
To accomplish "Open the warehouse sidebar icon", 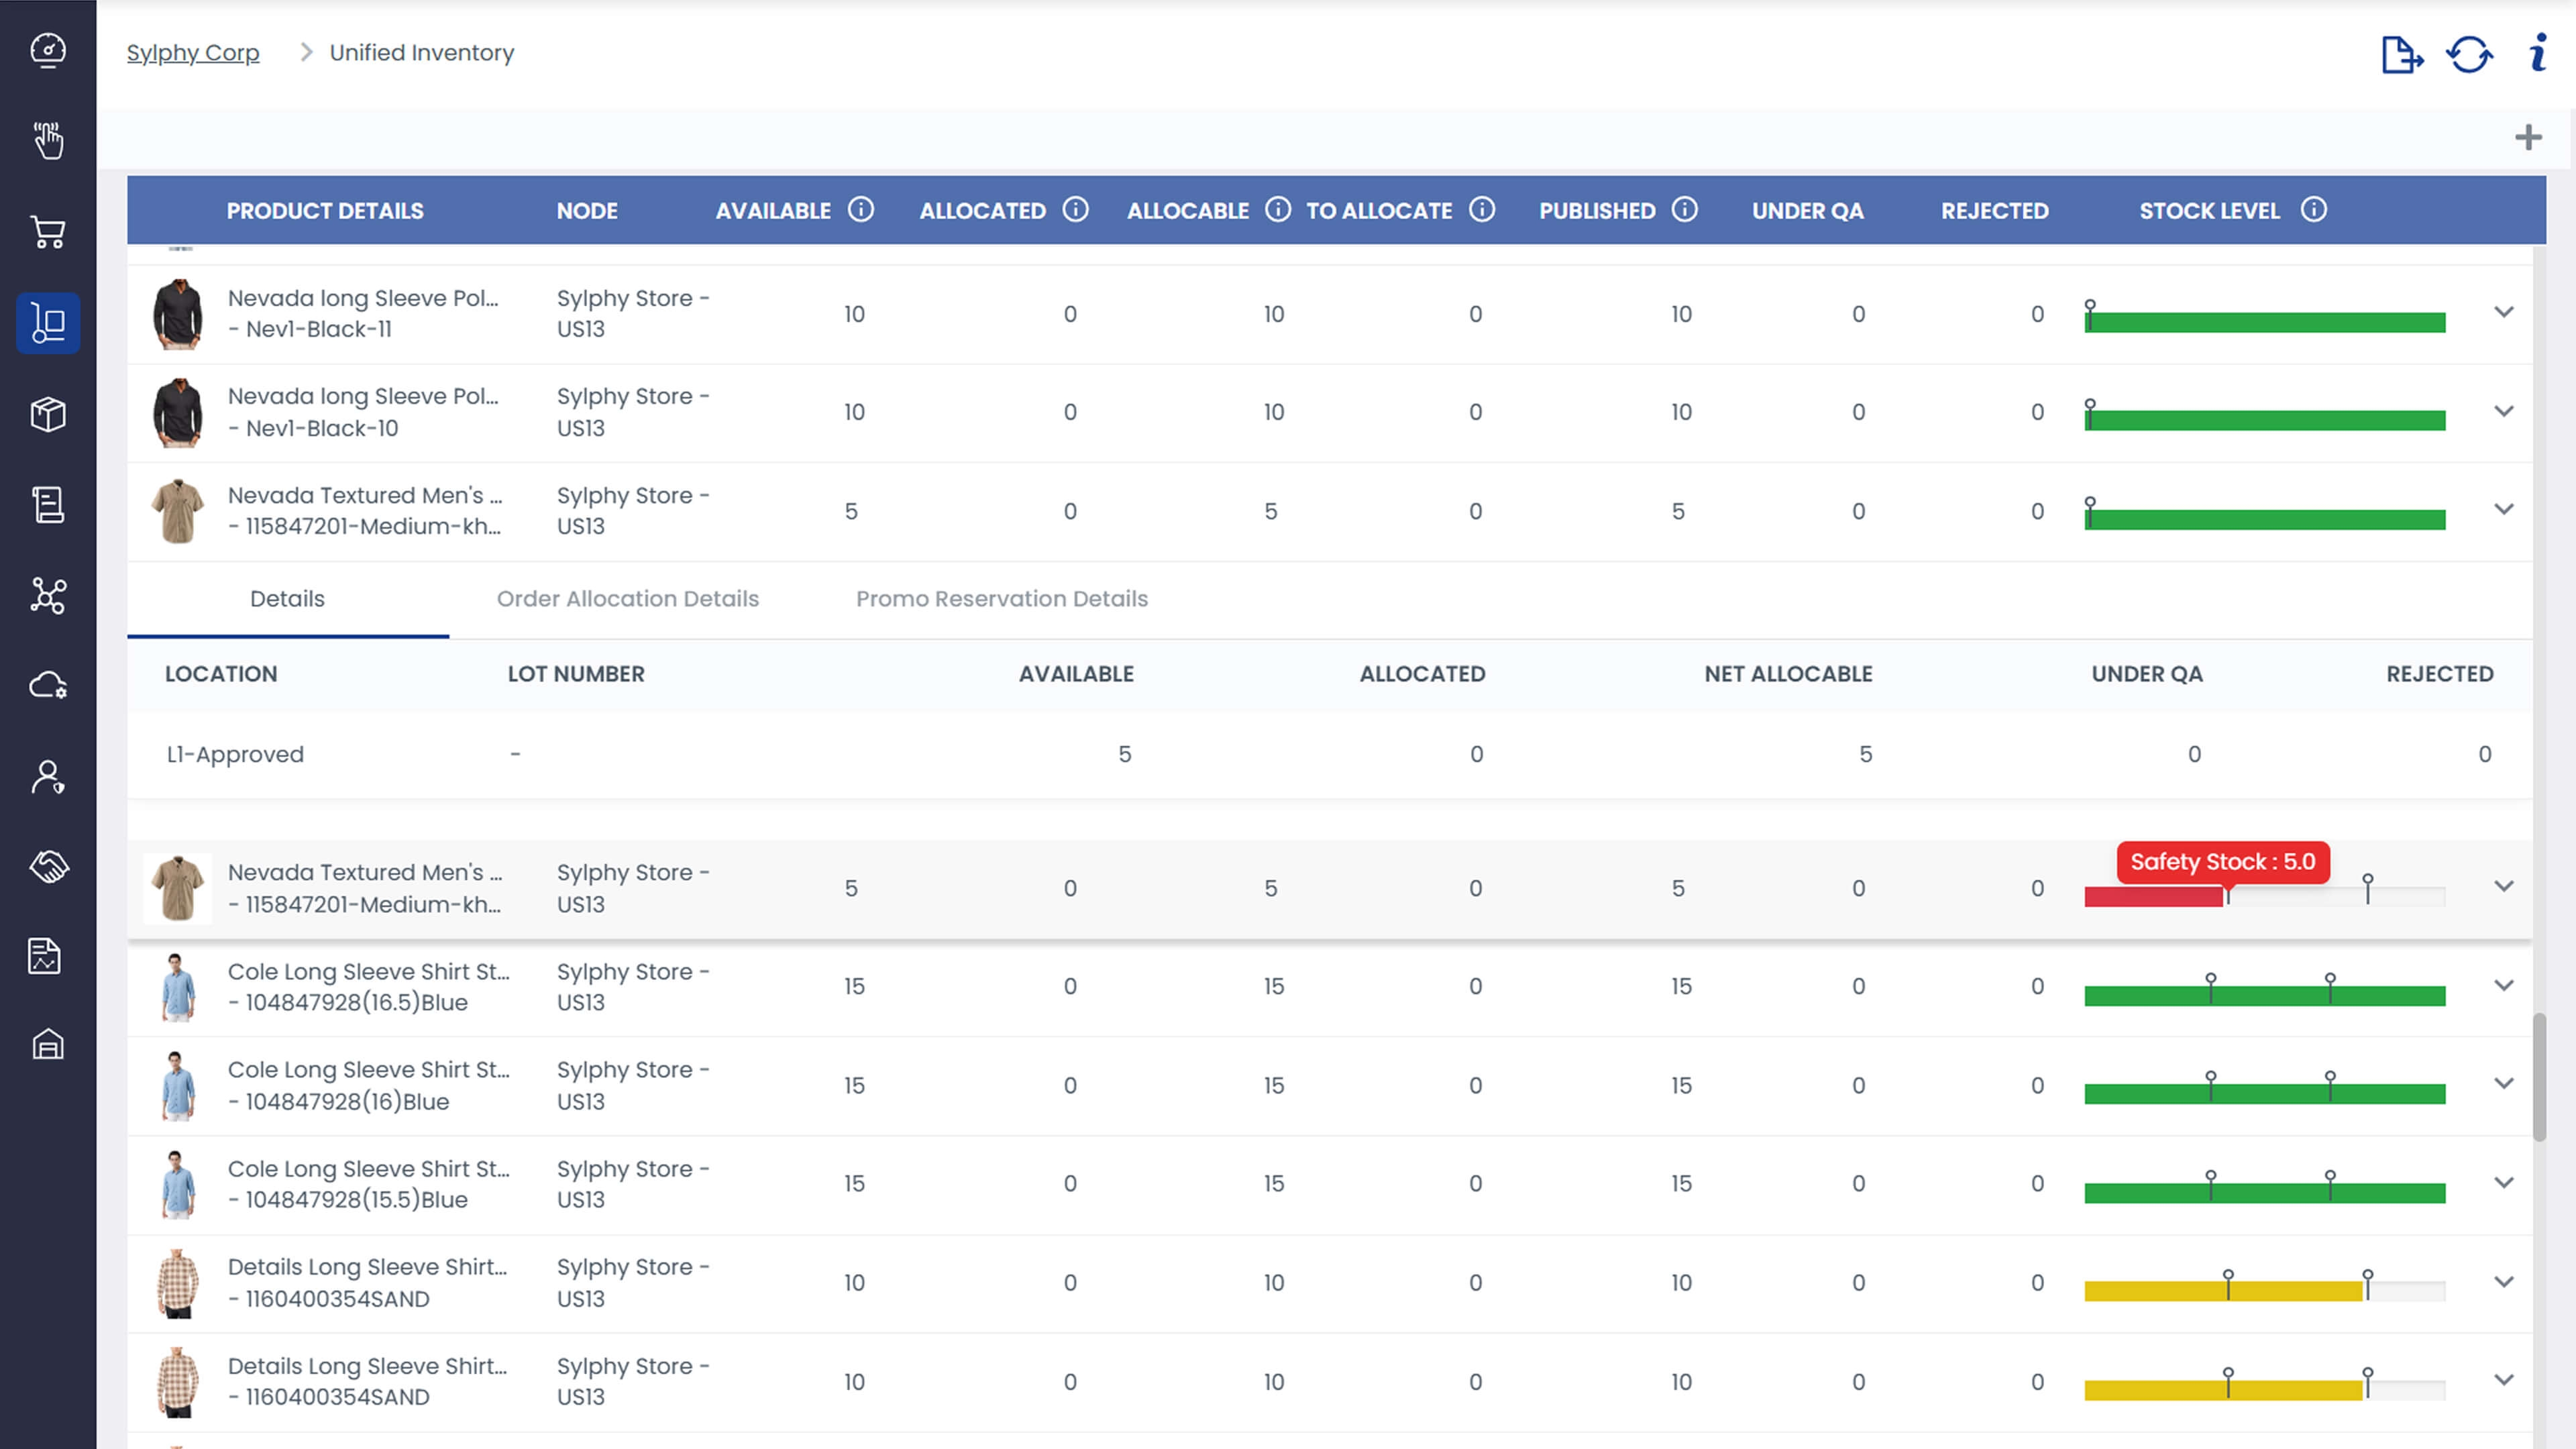I will [48, 1045].
